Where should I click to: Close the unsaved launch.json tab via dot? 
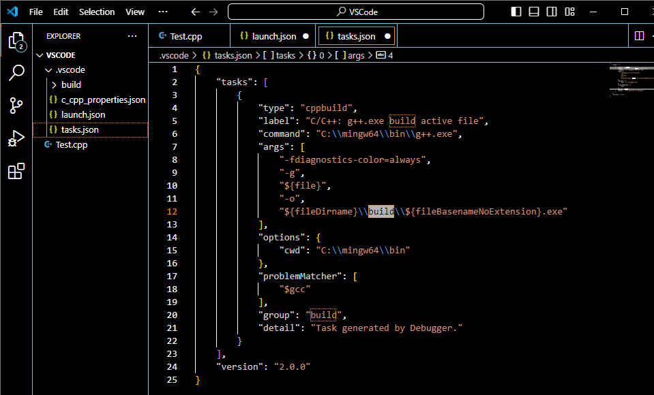coord(306,36)
